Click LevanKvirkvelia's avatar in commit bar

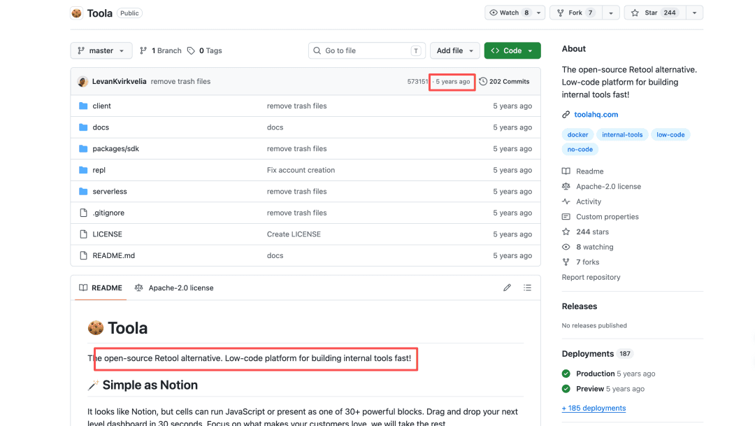(82, 81)
